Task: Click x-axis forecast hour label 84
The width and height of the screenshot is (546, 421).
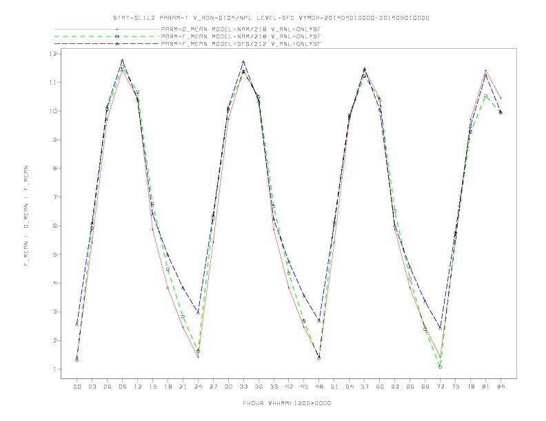Action: coord(501,387)
